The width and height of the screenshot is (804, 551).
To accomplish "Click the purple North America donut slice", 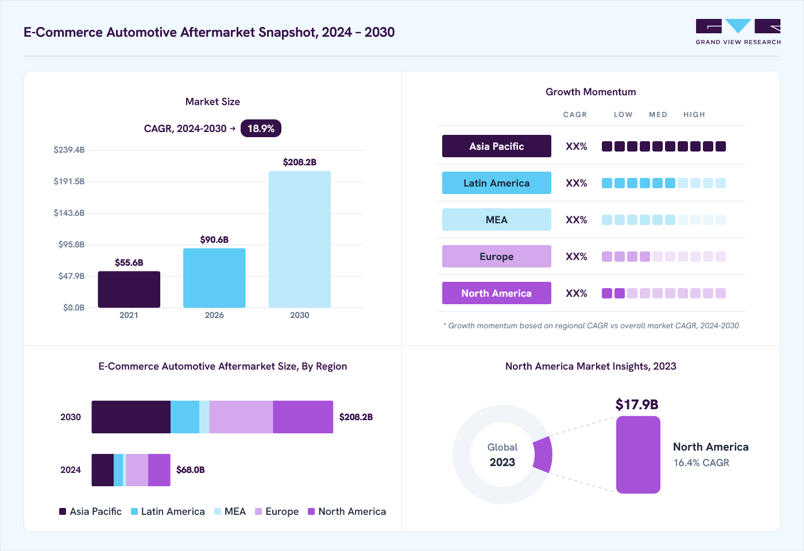I will [543, 455].
